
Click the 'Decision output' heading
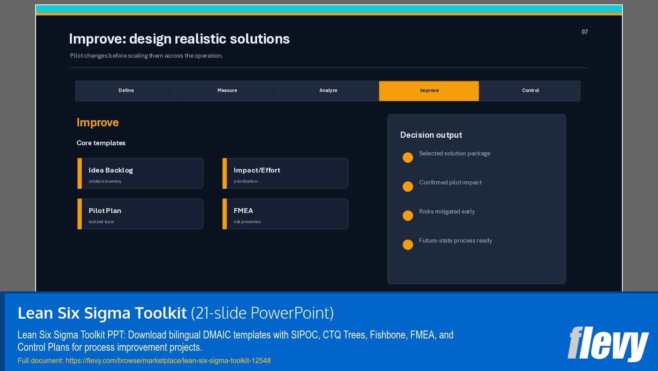[x=431, y=135]
